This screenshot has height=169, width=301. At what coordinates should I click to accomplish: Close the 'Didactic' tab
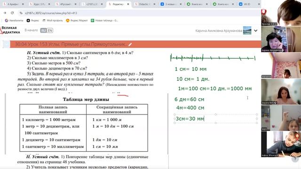click(154, 4)
